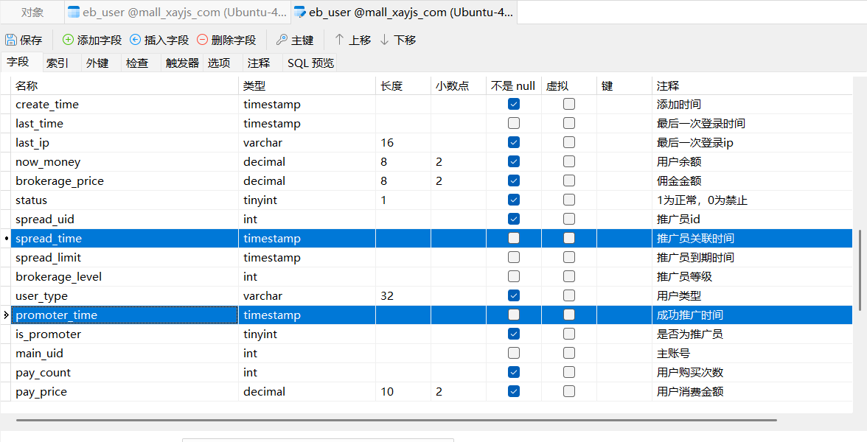Click Move Down (下移) button
The height and width of the screenshot is (442, 867).
pos(397,40)
